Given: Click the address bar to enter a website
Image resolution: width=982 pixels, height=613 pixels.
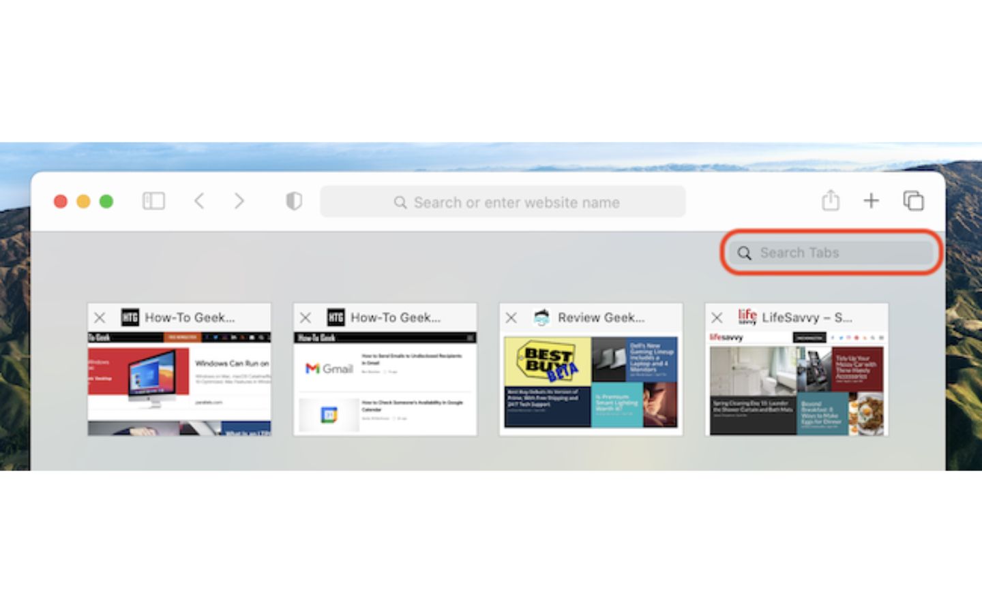Looking at the screenshot, I should pos(505,202).
